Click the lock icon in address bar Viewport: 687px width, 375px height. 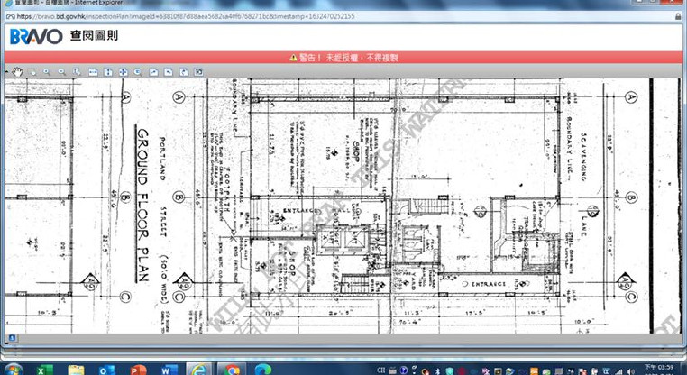pos(678,16)
